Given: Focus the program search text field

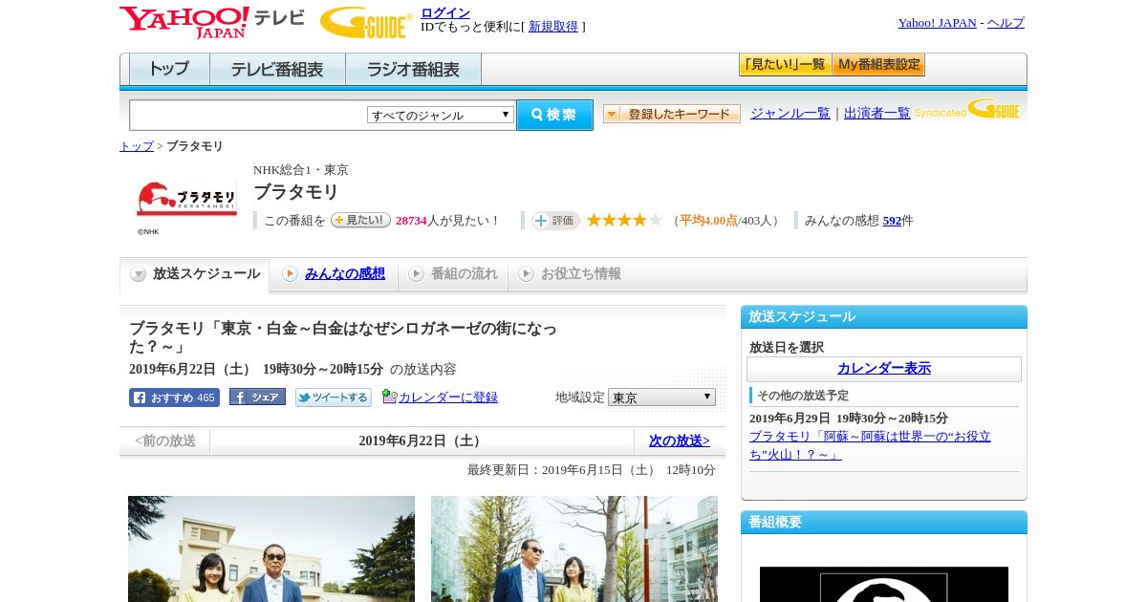Looking at the screenshot, I should pyautogui.click(x=248, y=115).
